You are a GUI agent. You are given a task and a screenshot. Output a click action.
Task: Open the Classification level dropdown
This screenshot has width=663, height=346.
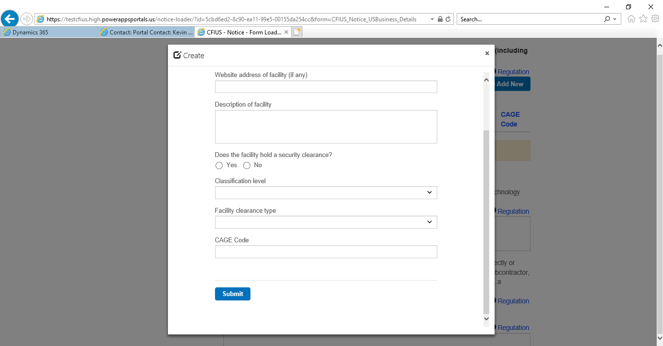click(x=326, y=192)
